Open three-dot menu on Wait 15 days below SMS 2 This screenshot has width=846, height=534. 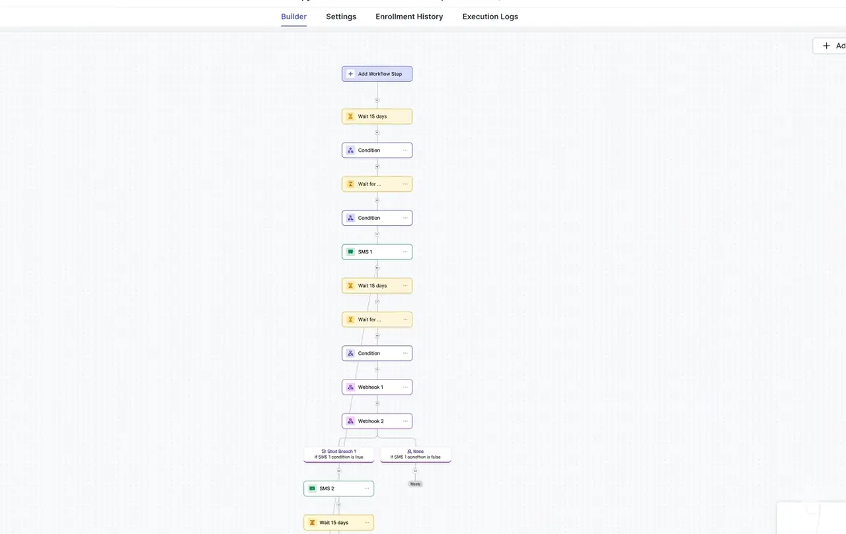367,523
